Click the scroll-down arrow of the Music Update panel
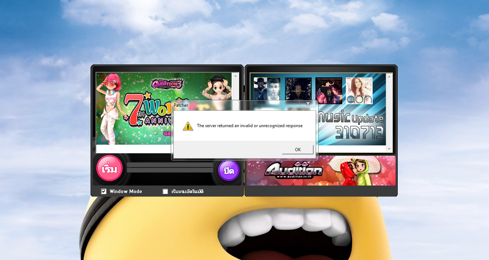Viewport: 489px width, 260px height. click(x=389, y=150)
